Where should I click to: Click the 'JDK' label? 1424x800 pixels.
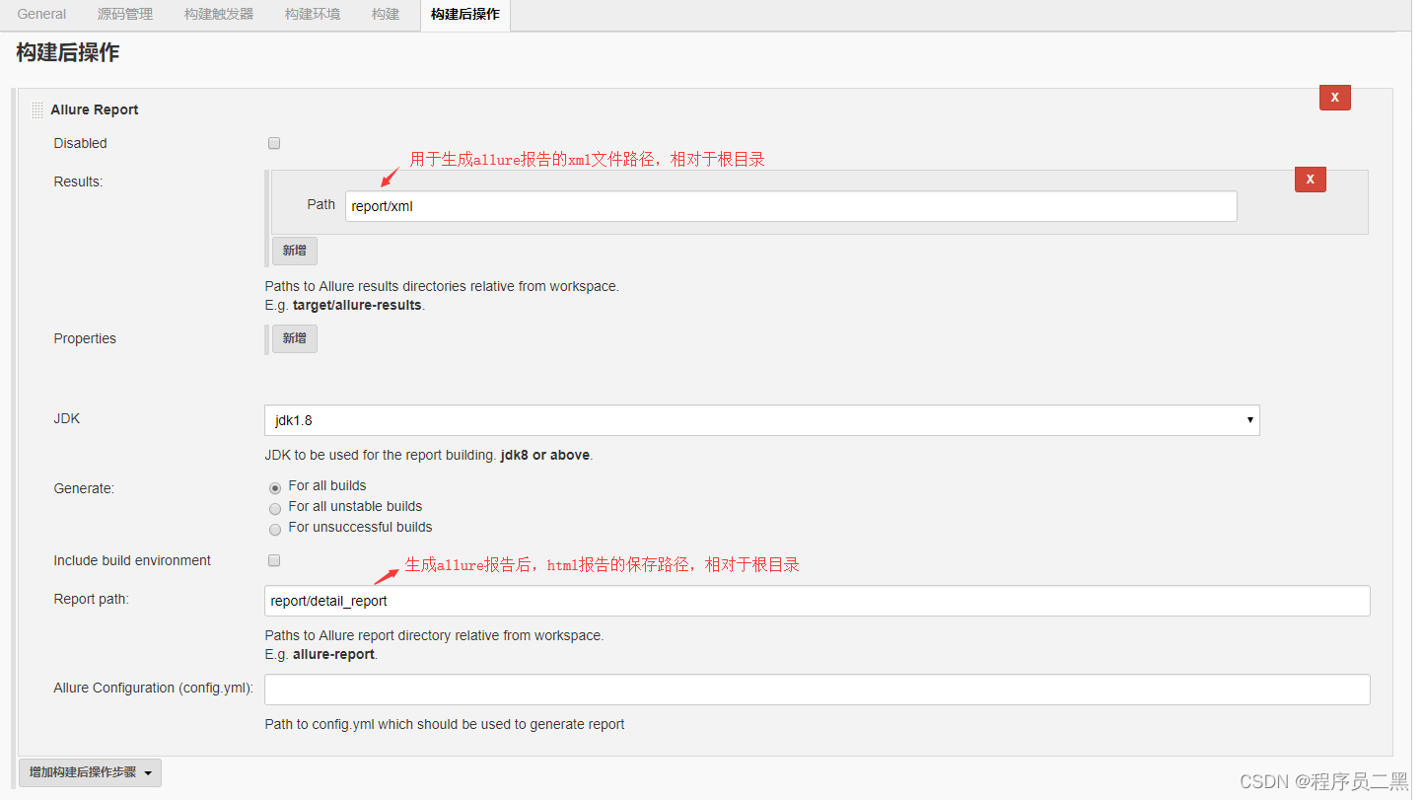pyautogui.click(x=67, y=418)
